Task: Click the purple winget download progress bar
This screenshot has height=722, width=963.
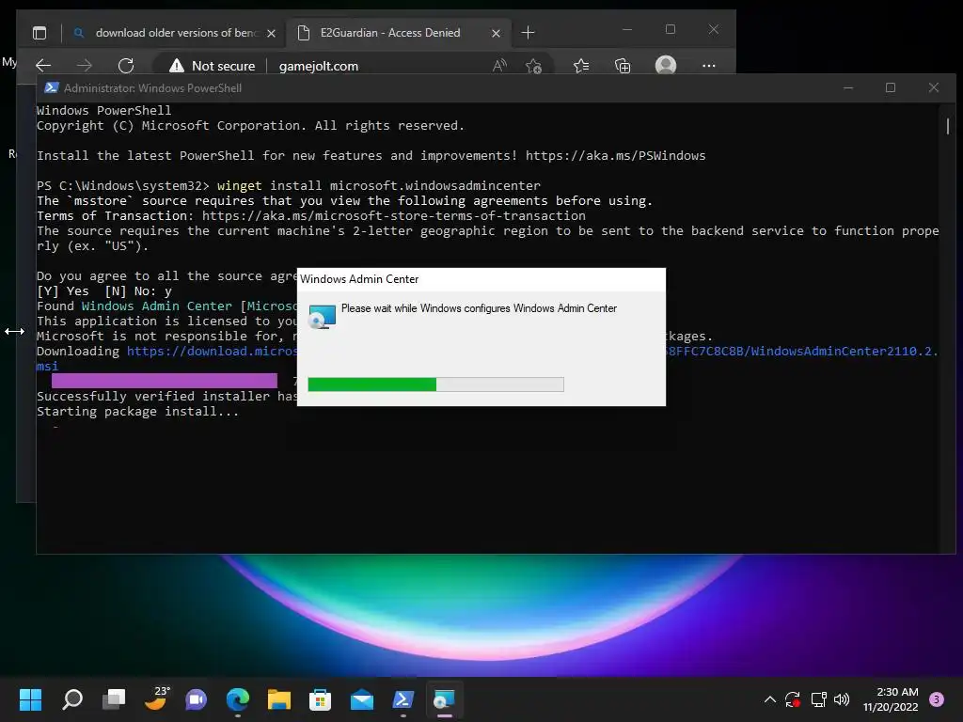Action: [x=165, y=381]
